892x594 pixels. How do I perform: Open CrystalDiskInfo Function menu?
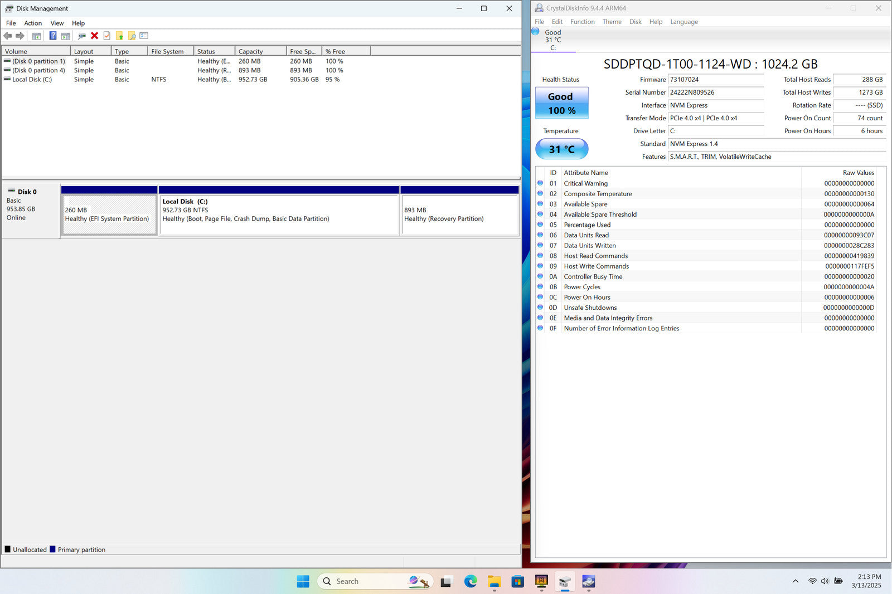pyautogui.click(x=582, y=22)
